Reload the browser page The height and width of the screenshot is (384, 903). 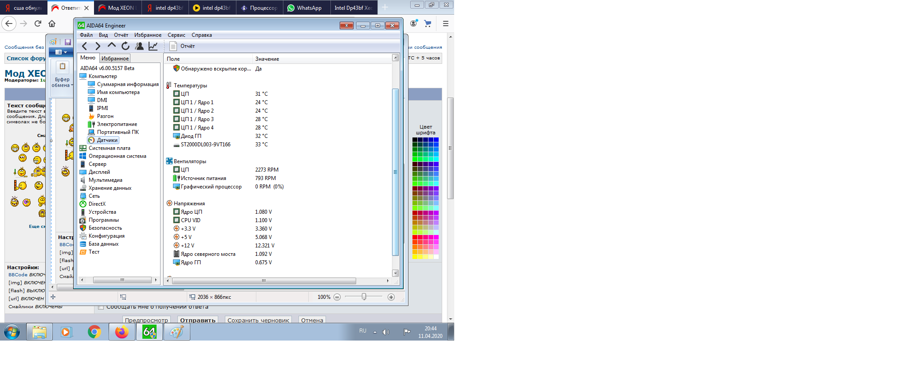38,24
